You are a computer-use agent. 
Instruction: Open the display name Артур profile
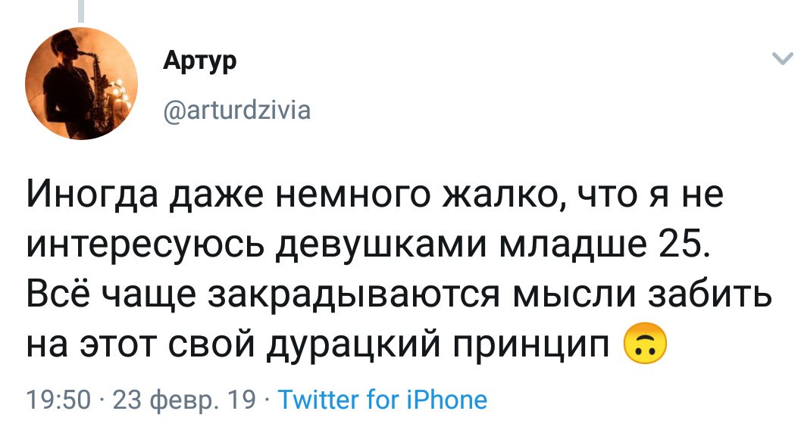pos(200,62)
